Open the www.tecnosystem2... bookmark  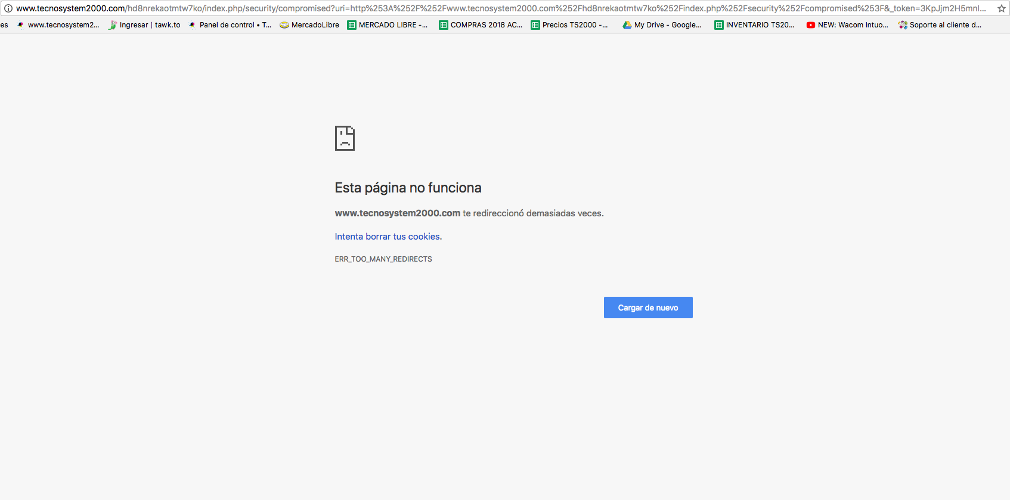tap(58, 25)
